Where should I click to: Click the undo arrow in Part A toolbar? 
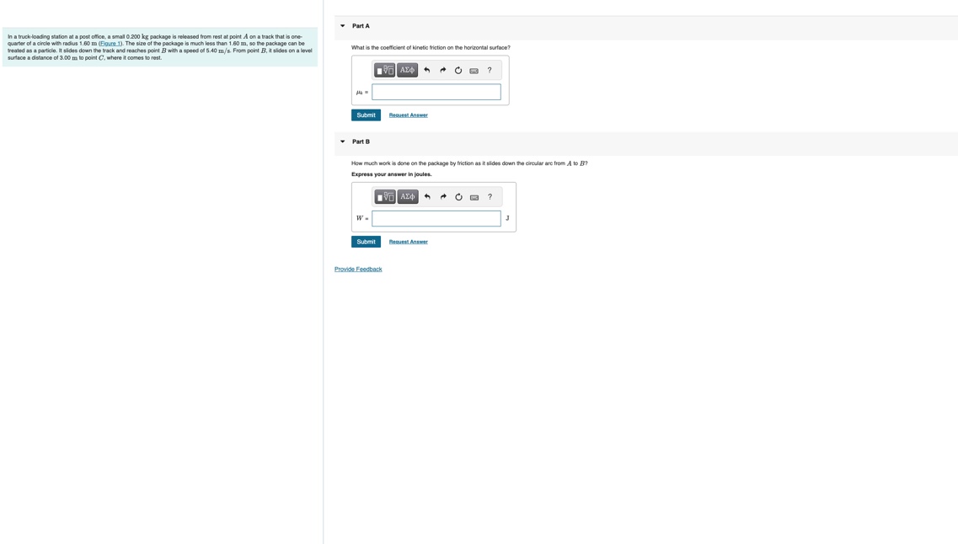pos(426,70)
